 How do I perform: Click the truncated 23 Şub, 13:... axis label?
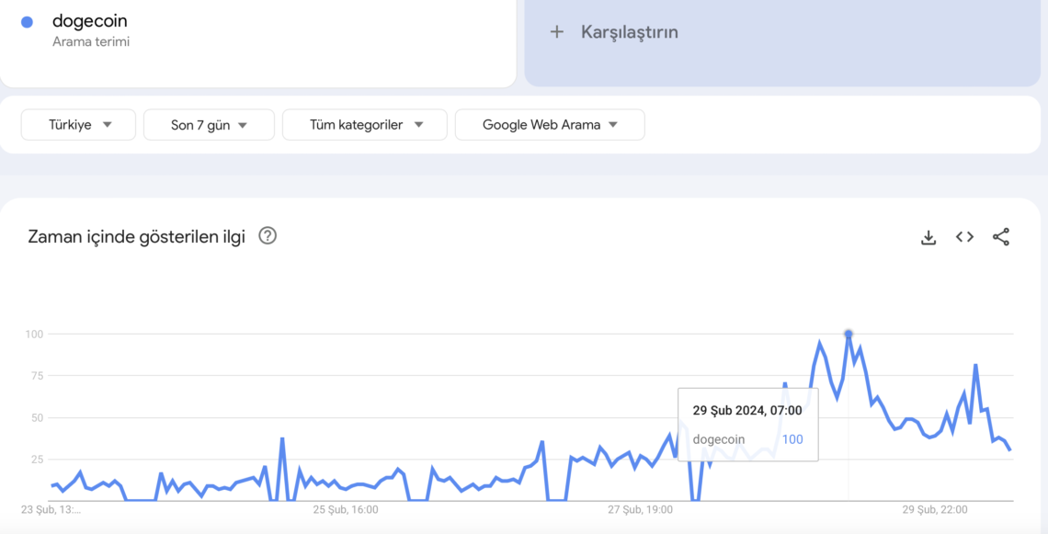tap(51, 510)
